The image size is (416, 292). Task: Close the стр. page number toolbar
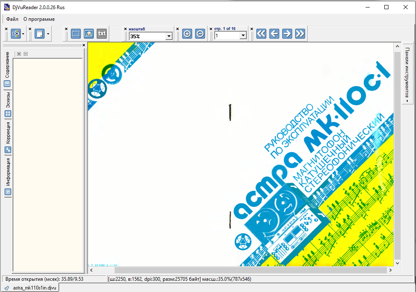tap(211, 29)
